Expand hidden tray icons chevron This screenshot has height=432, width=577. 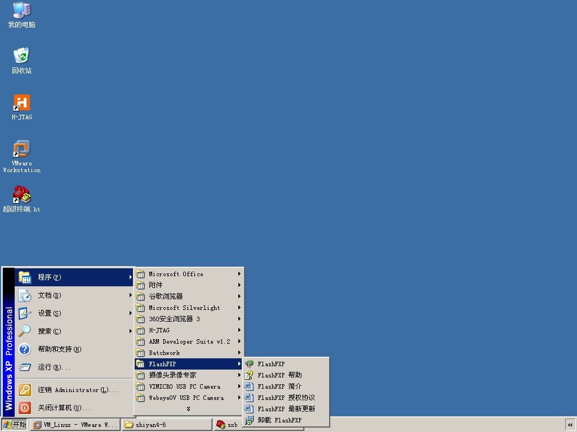click(570, 425)
